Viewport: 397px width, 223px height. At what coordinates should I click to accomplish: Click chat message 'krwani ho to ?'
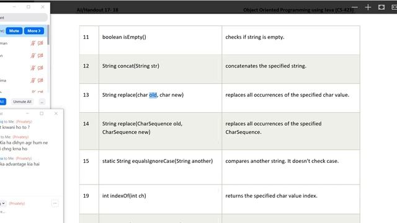click(15, 127)
